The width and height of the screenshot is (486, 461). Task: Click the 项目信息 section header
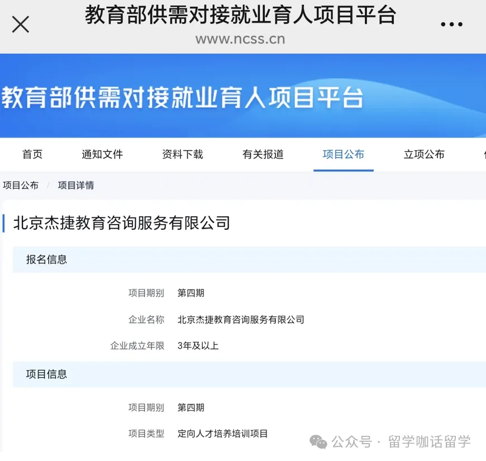click(249, 374)
